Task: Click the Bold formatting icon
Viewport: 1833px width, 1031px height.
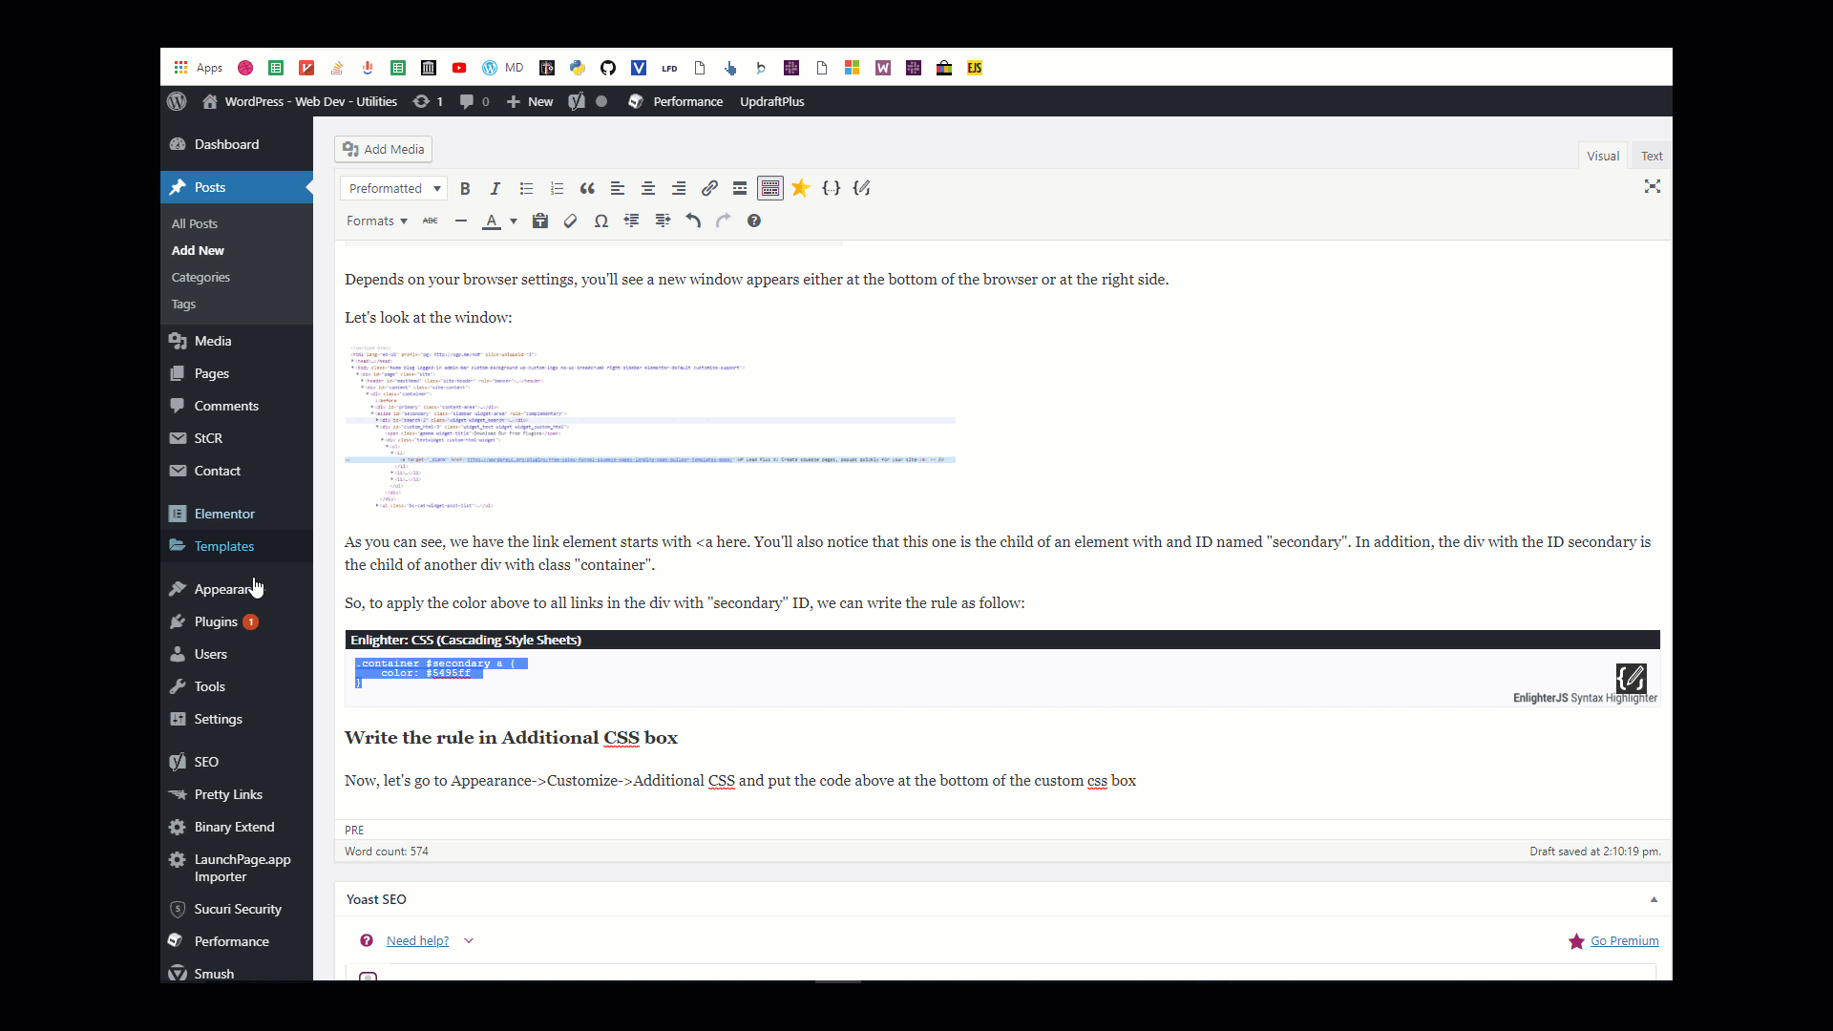Action: (x=463, y=187)
